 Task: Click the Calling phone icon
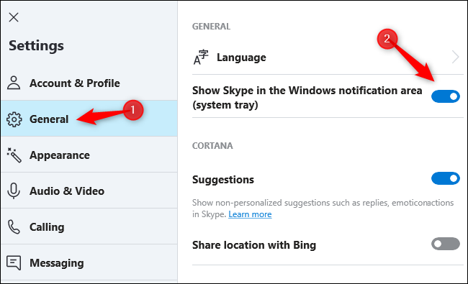14,227
